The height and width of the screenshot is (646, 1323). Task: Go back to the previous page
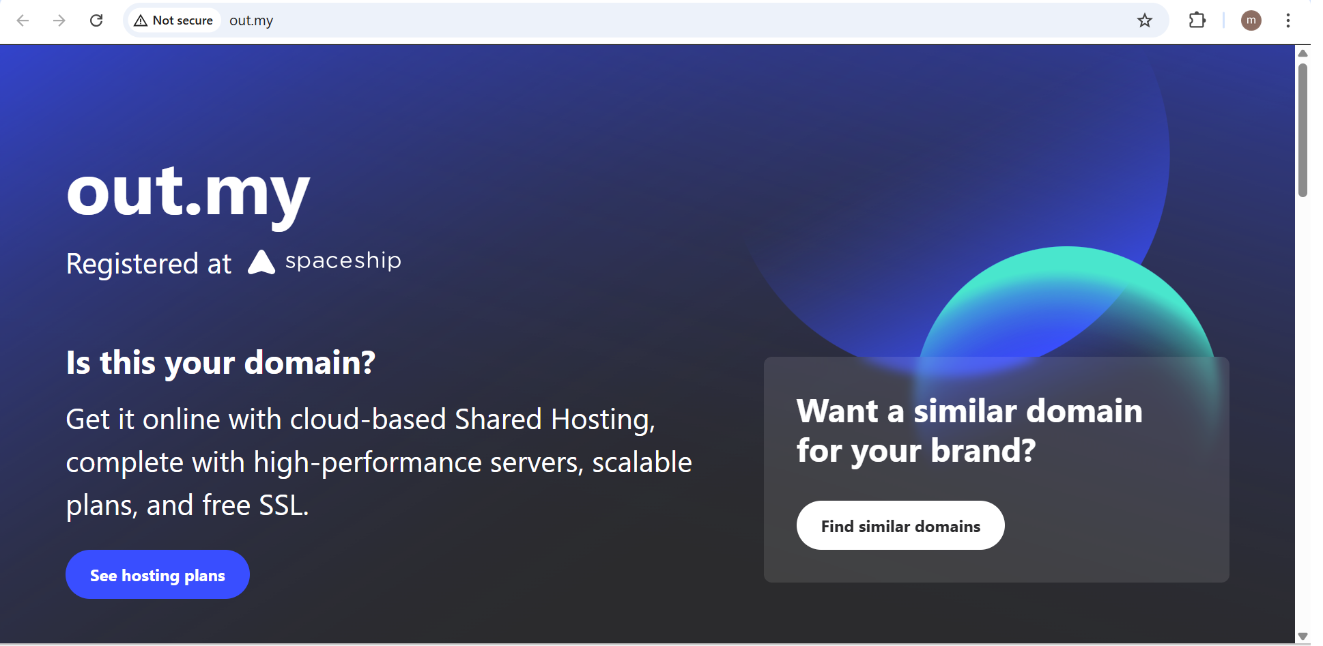[x=23, y=20]
